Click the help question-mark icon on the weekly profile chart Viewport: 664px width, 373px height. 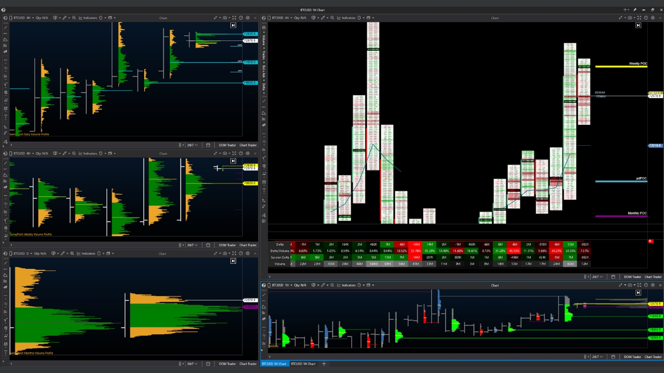(x=241, y=153)
